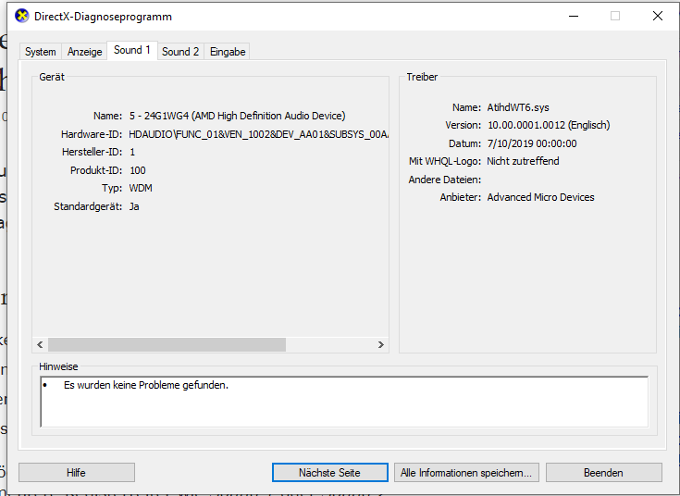Screen dimensions: 680x496
Task: Minimize the DirectX-Diagnoseprogramm window
Action: [574, 16]
